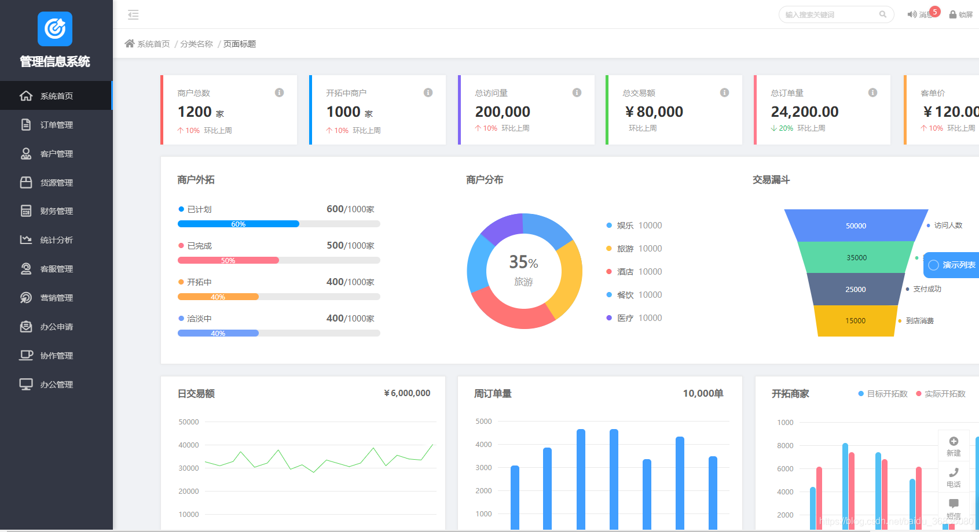Click the 到店消费 funnel legend
The width and height of the screenshot is (979, 532).
tap(916, 320)
